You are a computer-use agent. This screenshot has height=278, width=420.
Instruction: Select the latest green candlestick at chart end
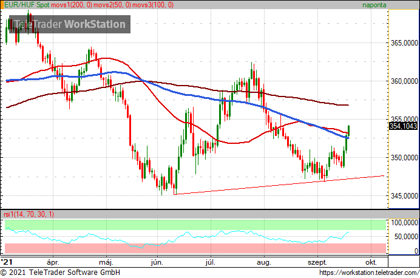(x=349, y=131)
